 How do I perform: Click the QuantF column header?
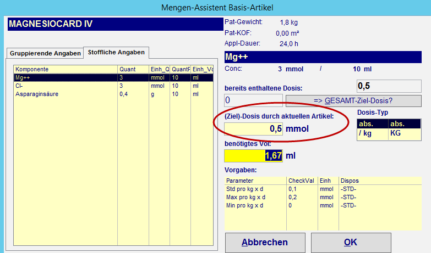(181, 69)
